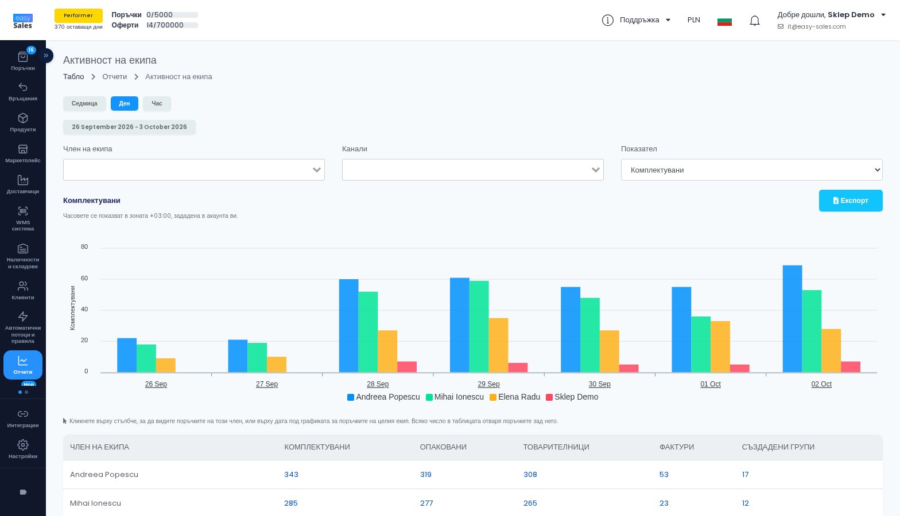Click Mihai Ionescu's 285 комплектувани value
Image resolution: width=900 pixels, height=516 pixels.
pyautogui.click(x=291, y=503)
